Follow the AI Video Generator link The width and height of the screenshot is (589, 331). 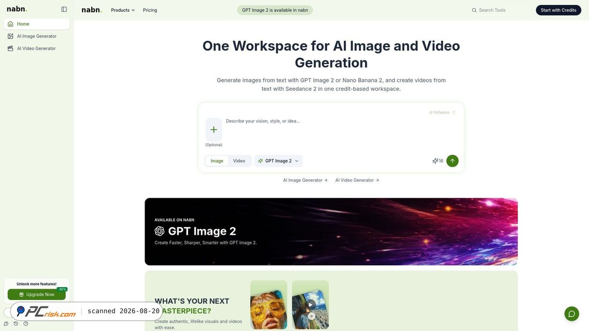click(357, 180)
